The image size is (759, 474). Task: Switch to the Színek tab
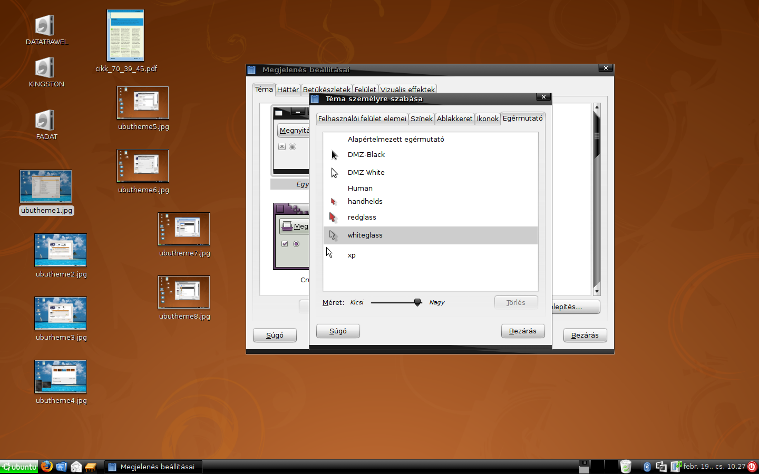click(422, 118)
